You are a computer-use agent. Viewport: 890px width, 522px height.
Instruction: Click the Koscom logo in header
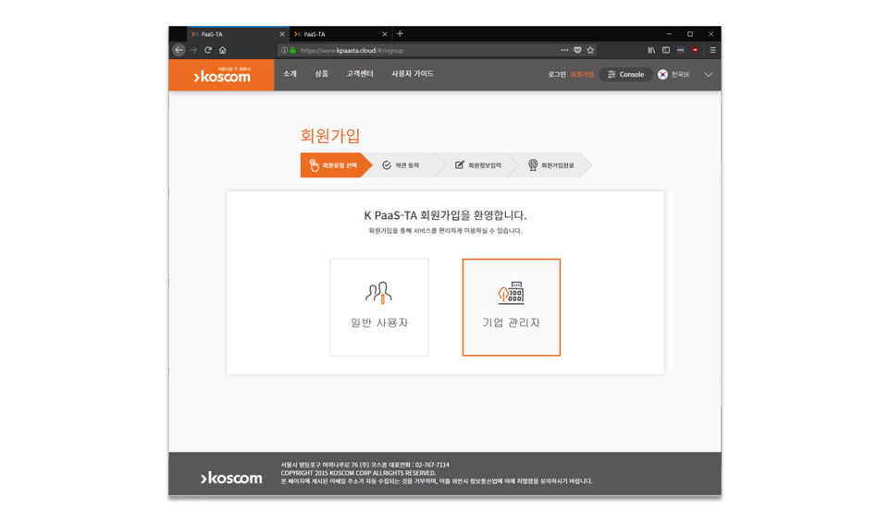[x=222, y=76]
